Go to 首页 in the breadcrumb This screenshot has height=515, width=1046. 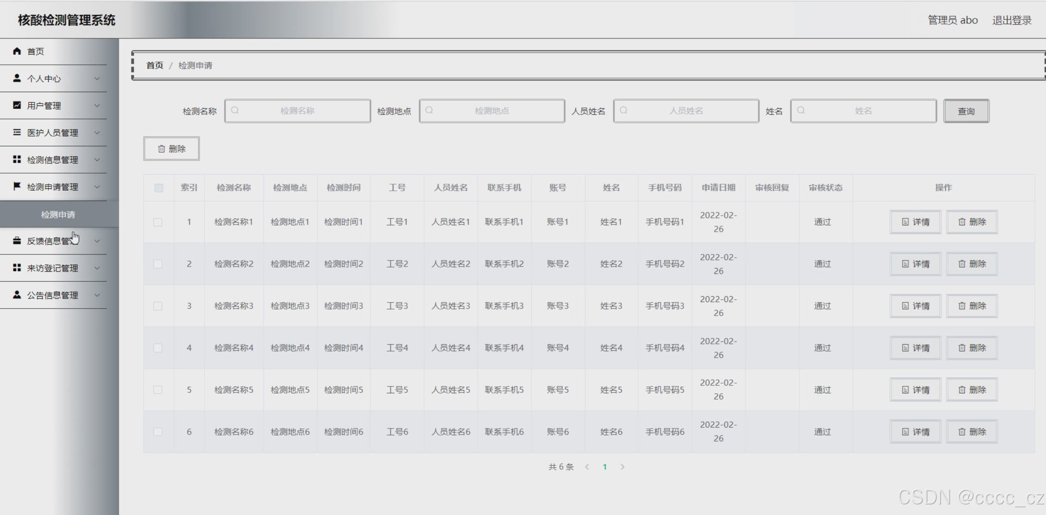tap(155, 65)
